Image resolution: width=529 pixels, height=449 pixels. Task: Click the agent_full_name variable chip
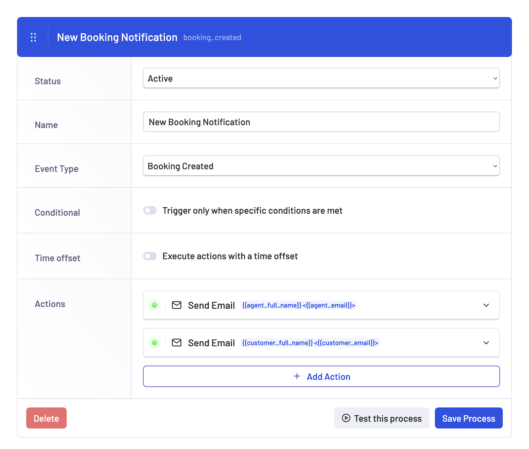click(271, 305)
